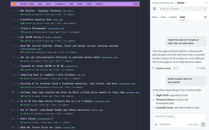
Task: Click the news.ycombinator.com breadcrumb
Action: (163, 3)
